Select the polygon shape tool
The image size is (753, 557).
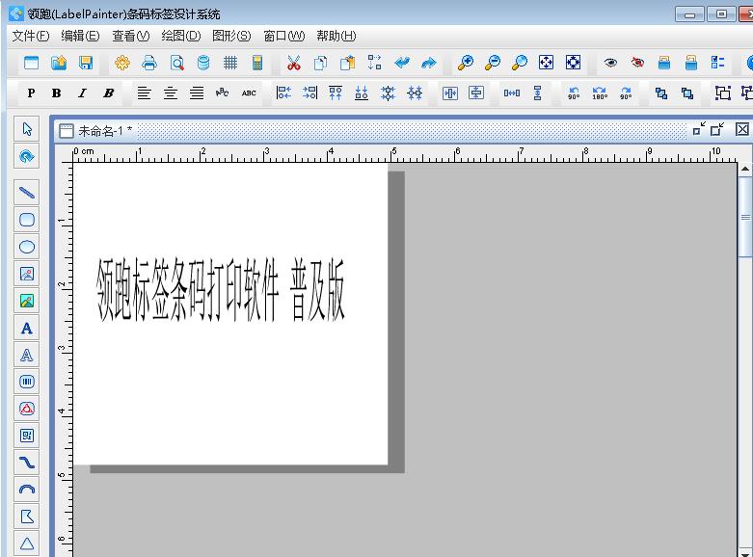click(27, 517)
